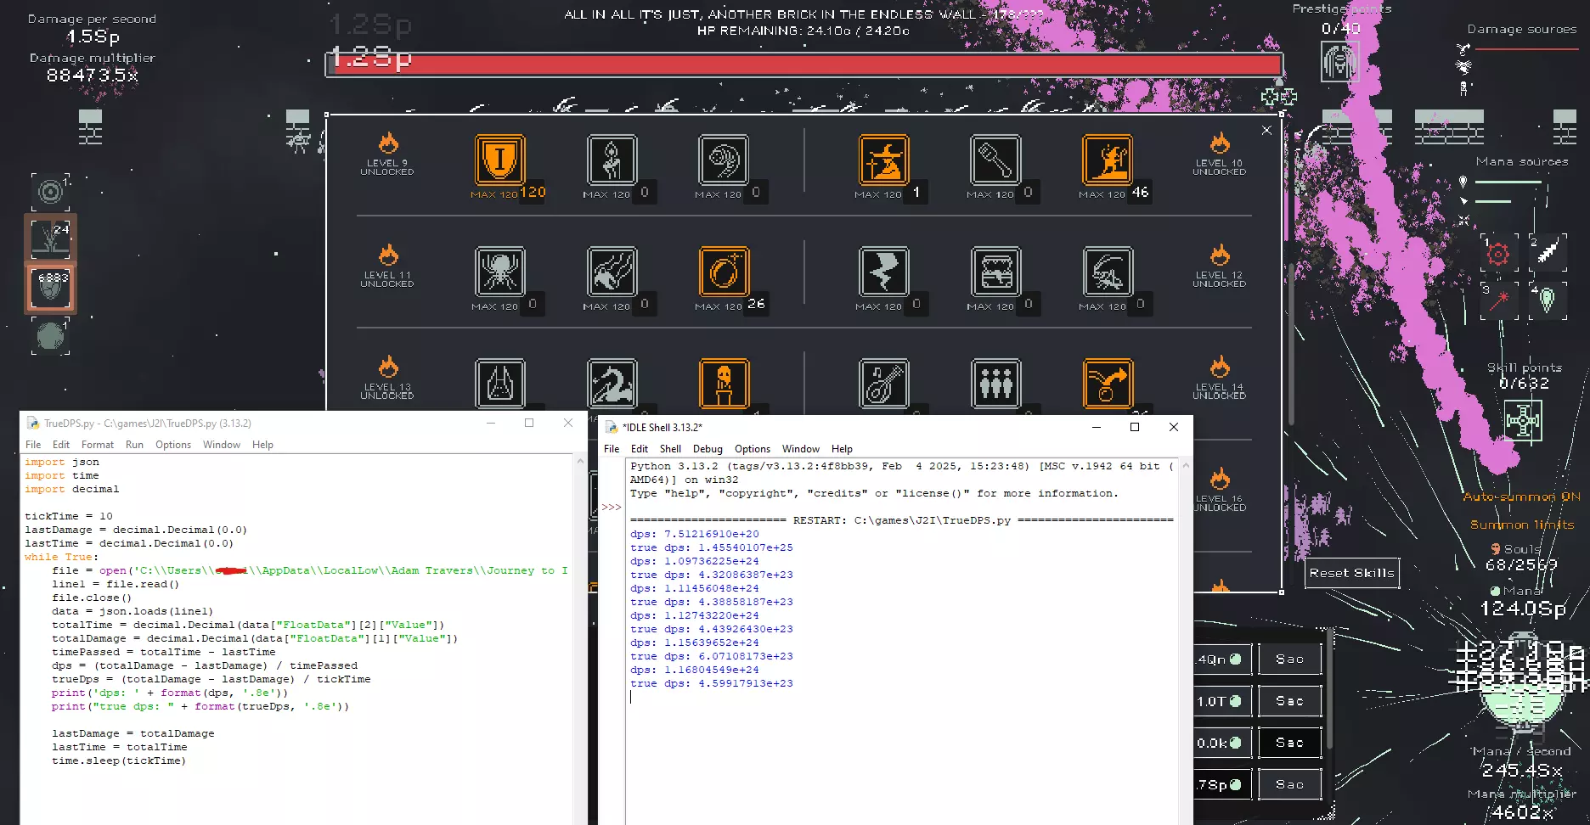Click the boss HP progress bar
Viewport: 1590px width, 825px height.
(803, 65)
